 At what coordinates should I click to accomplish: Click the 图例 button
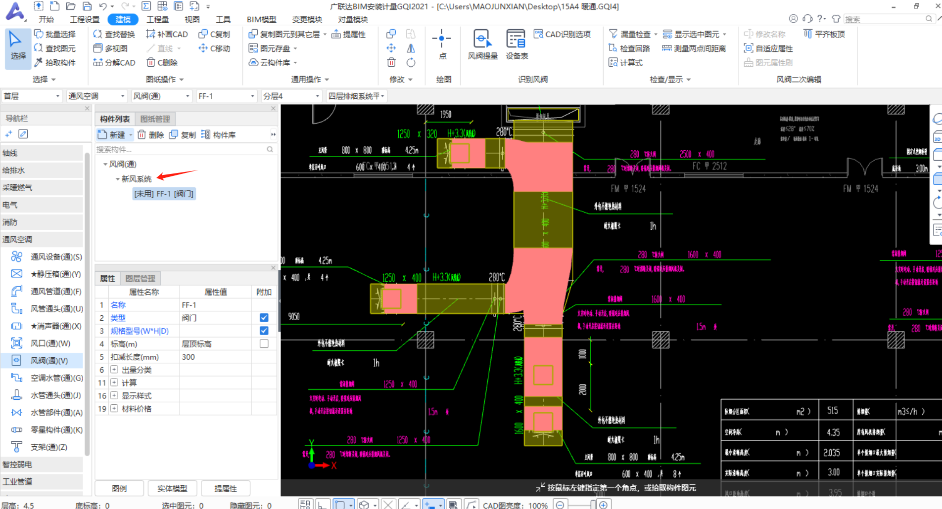[x=119, y=488]
